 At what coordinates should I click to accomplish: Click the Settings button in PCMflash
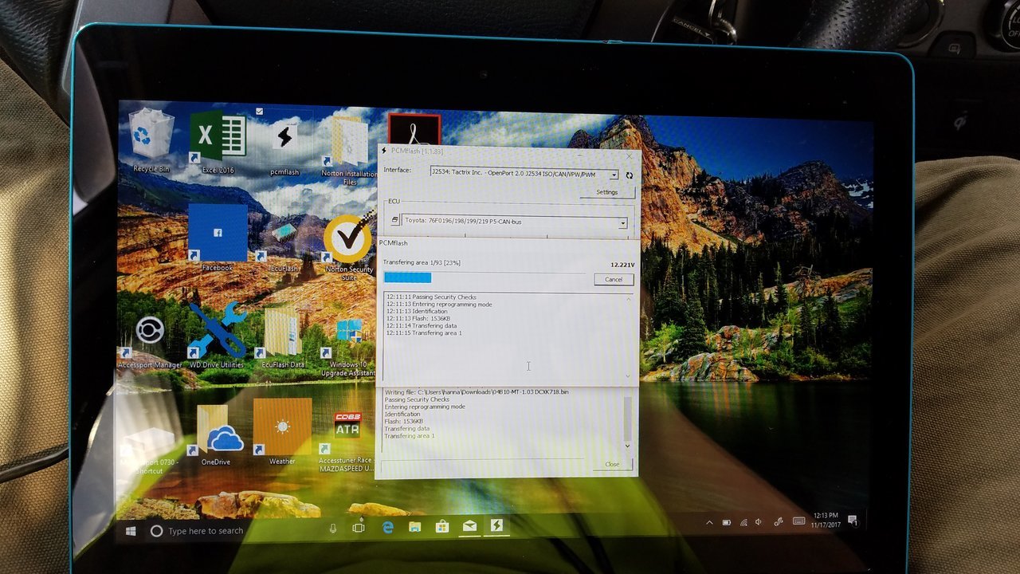coord(607,192)
